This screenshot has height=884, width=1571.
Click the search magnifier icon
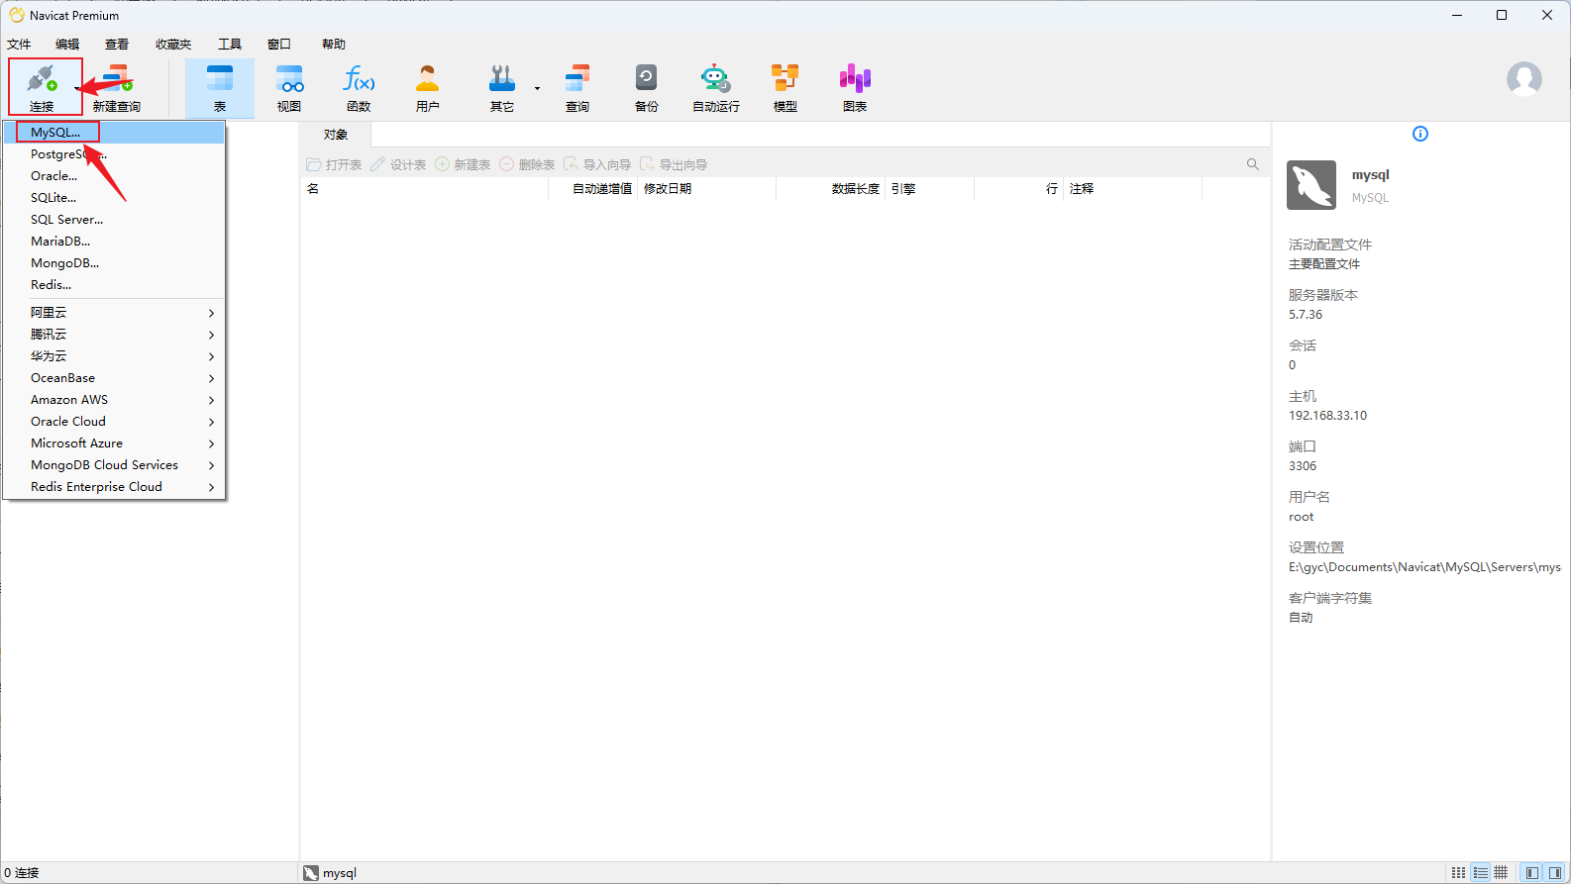pyautogui.click(x=1253, y=164)
